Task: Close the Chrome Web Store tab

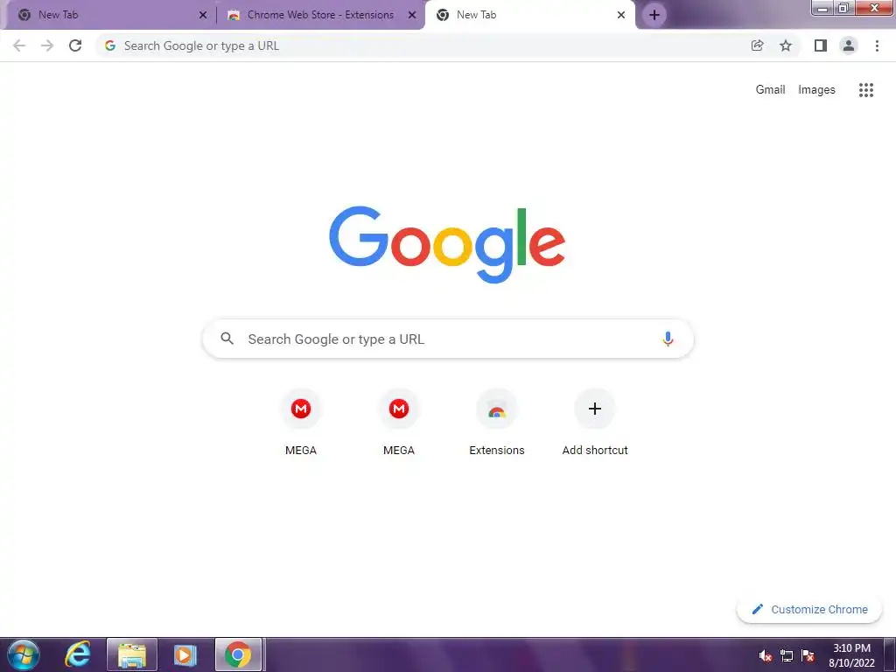Action: pyautogui.click(x=412, y=15)
